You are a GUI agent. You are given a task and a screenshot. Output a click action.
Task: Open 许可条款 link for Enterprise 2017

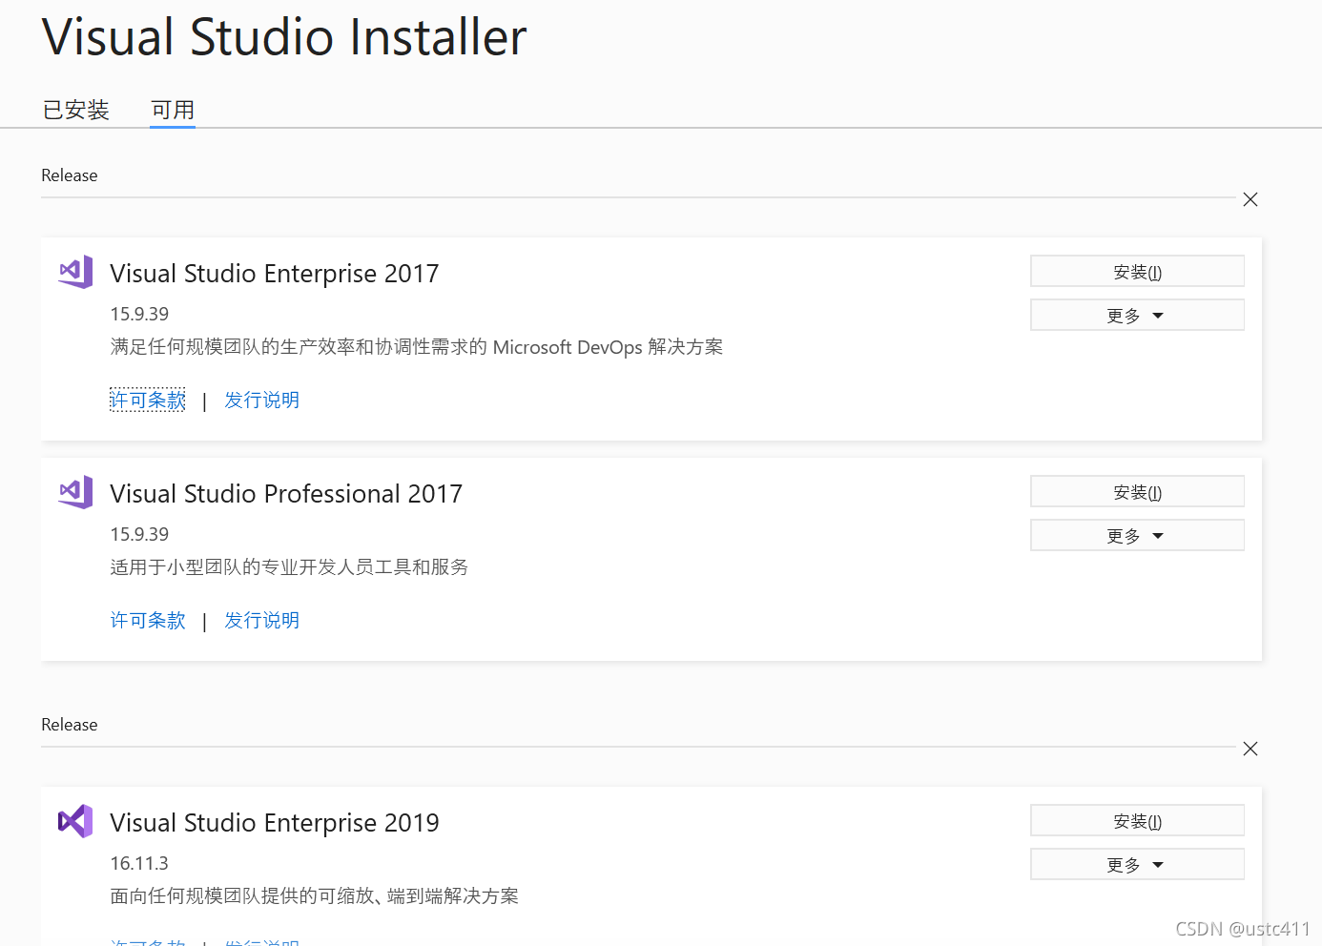point(148,400)
